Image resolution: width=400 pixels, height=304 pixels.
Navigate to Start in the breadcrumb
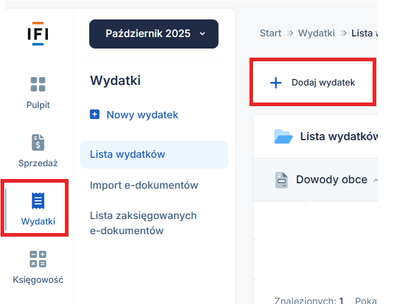pos(270,33)
